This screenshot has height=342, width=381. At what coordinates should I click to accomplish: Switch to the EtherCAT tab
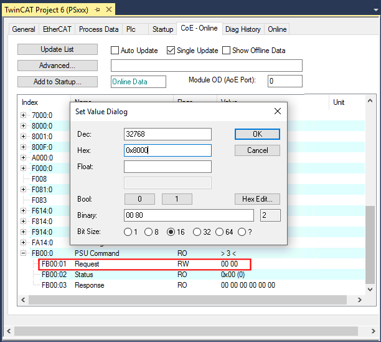[57, 29]
